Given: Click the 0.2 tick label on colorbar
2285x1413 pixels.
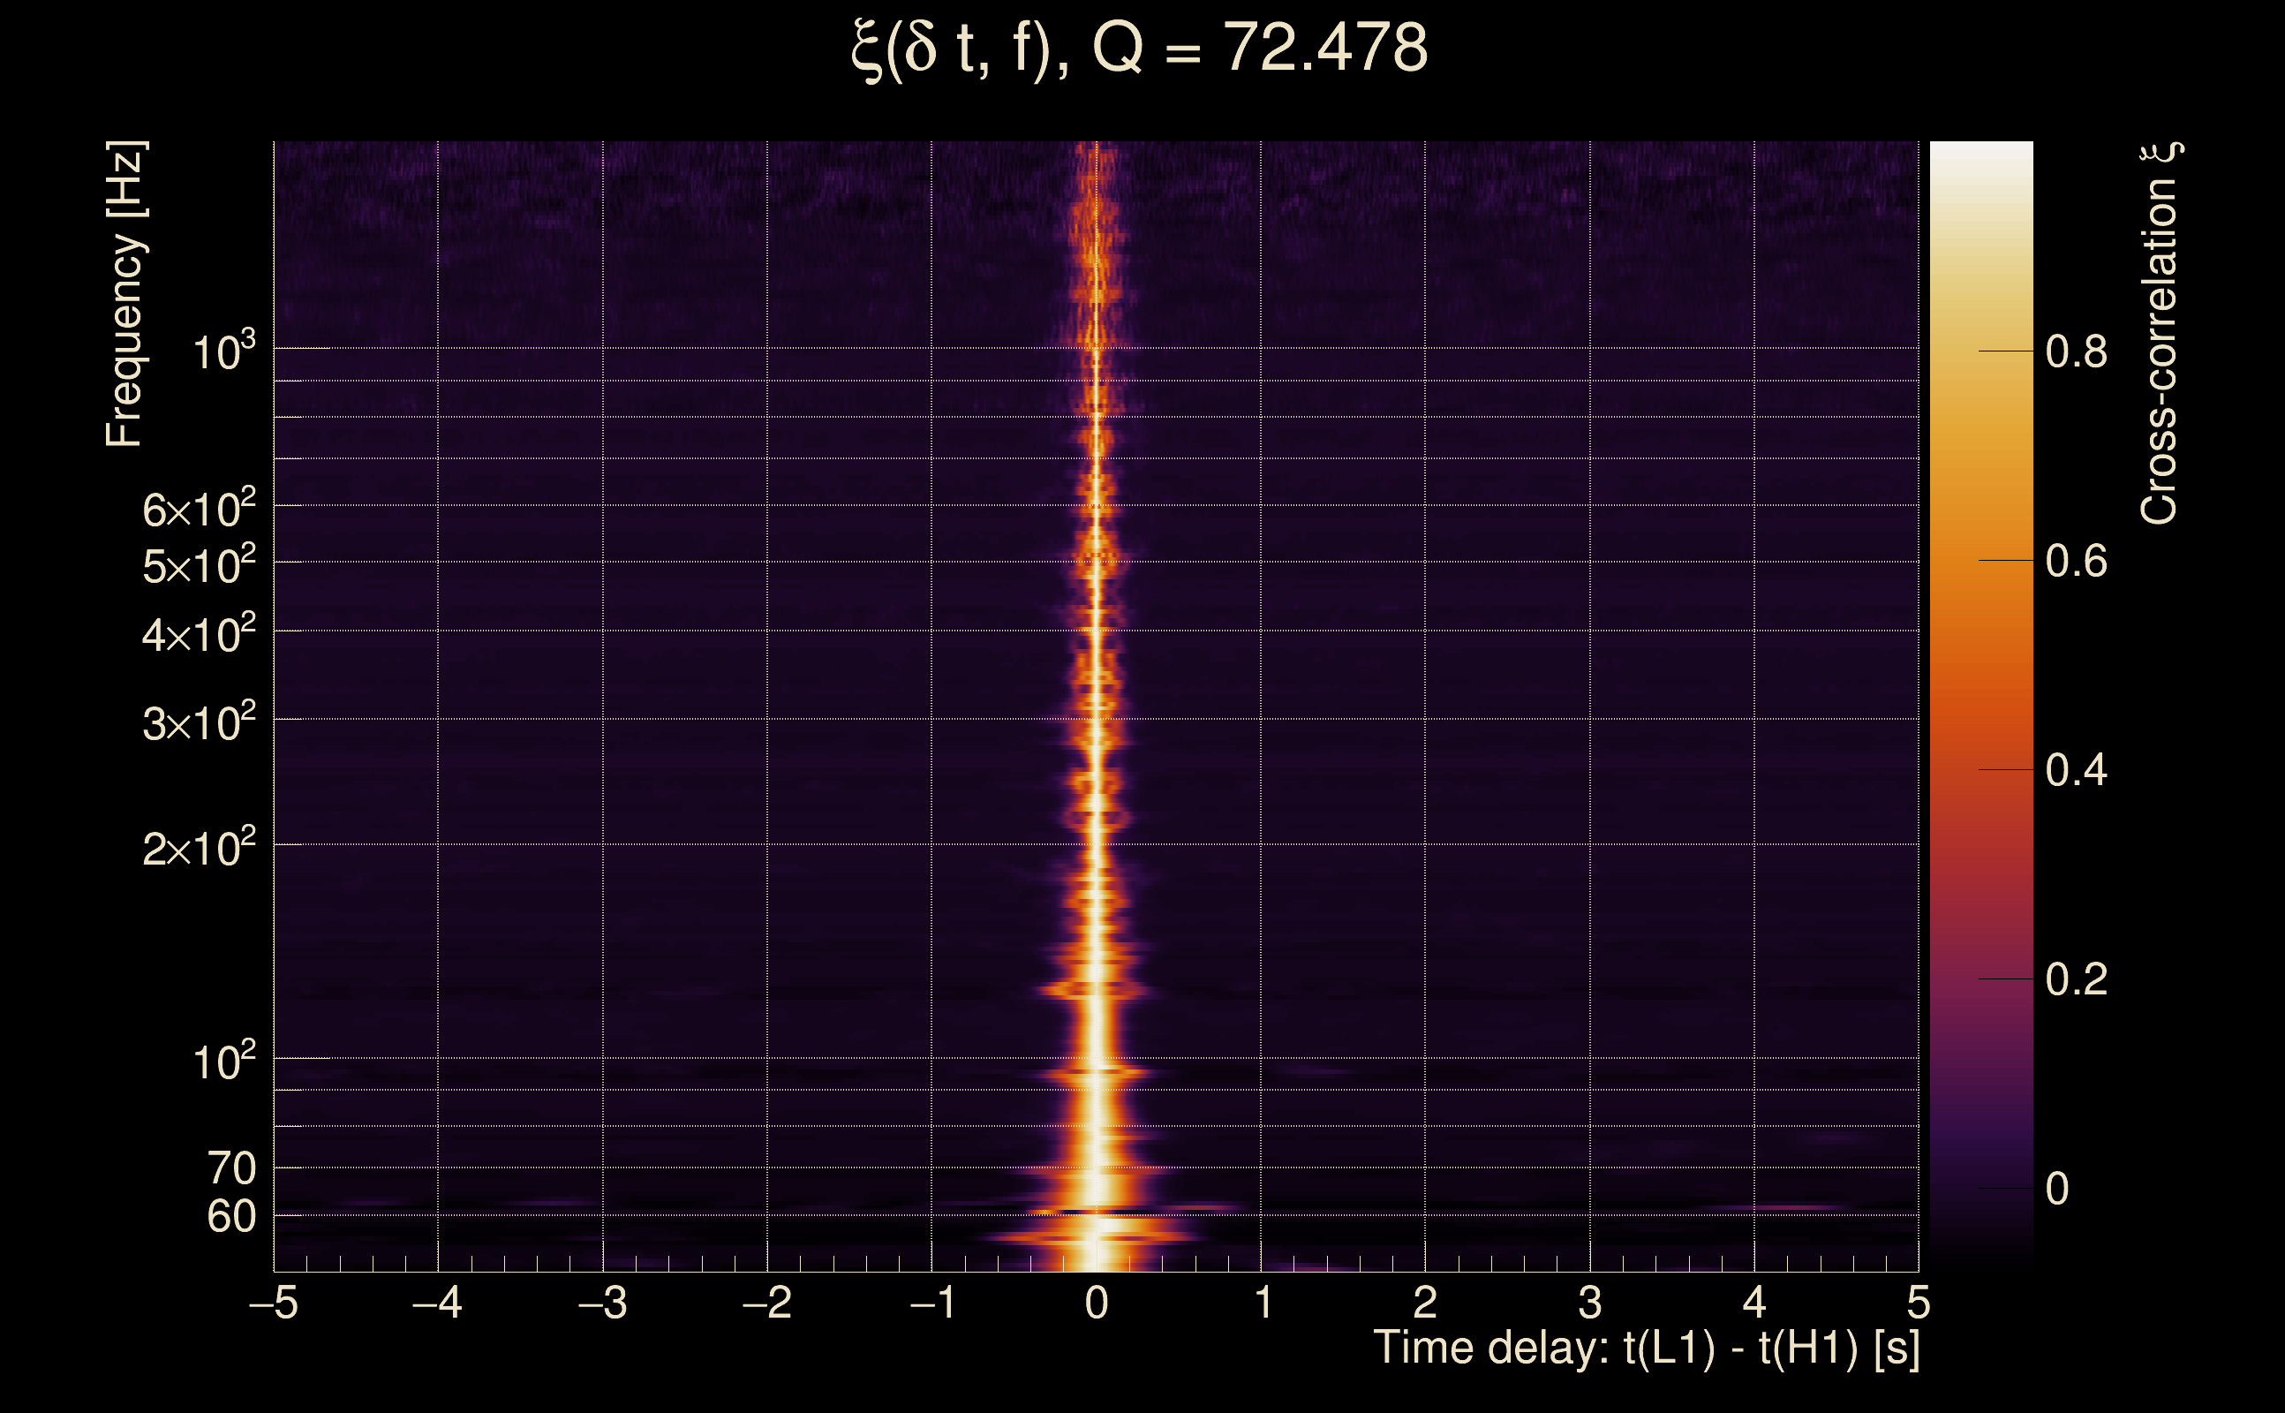Looking at the screenshot, I should [x=2076, y=979].
